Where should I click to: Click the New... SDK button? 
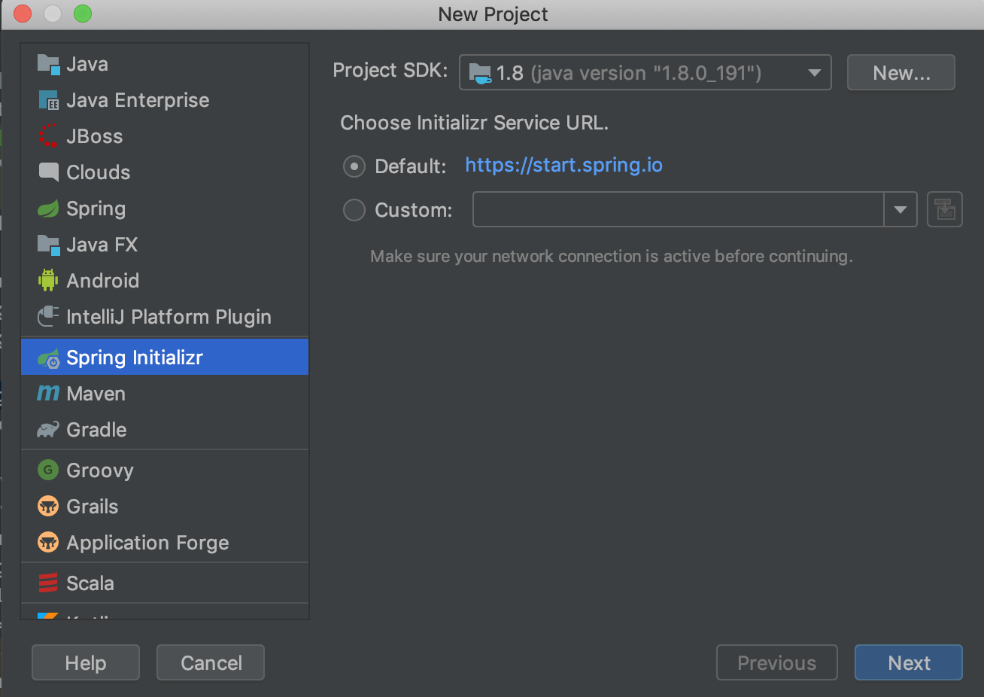901,73
